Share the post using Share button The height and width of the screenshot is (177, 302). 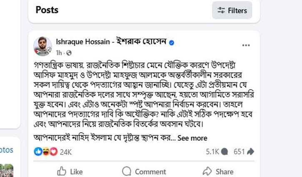pos(218,171)
